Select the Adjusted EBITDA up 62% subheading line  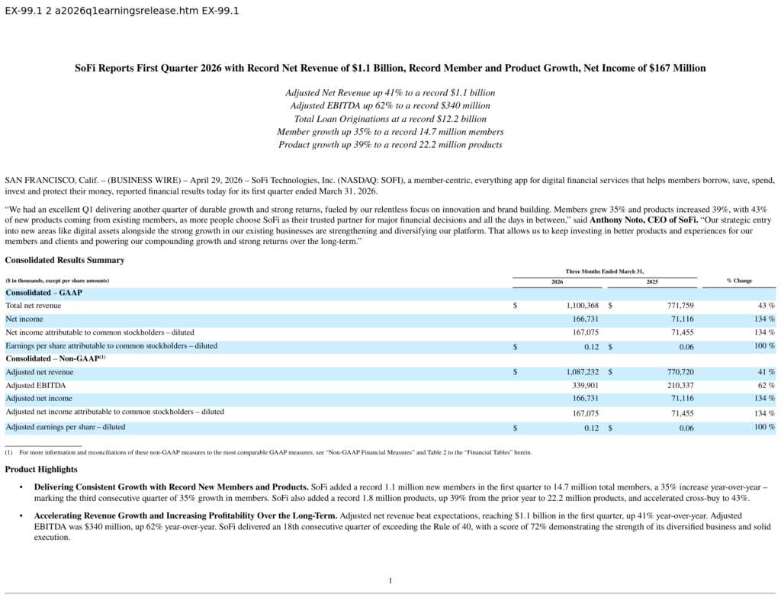point(390,105)
